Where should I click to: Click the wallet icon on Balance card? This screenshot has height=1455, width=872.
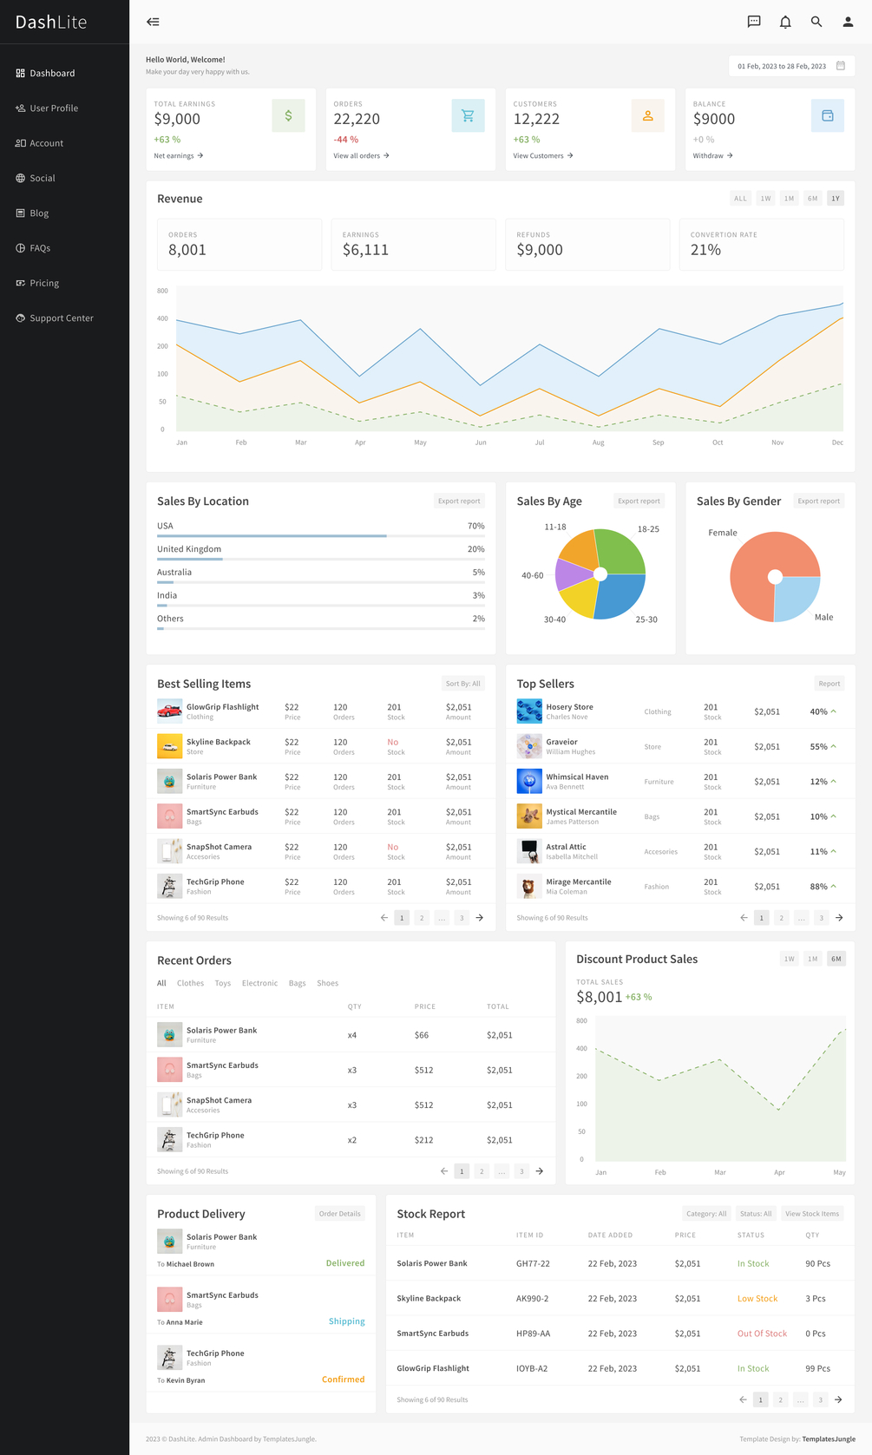[828, 115]
